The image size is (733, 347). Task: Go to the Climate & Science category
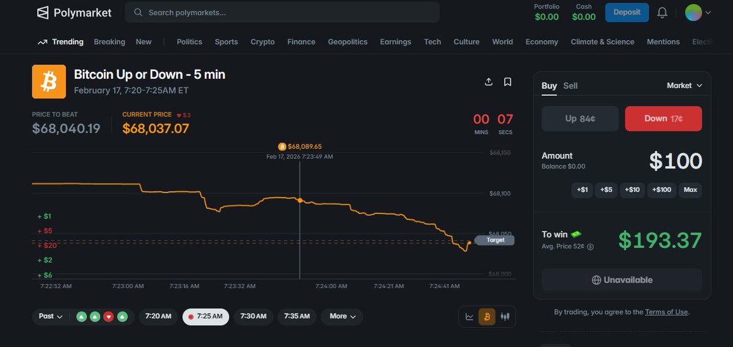[602, 42]
